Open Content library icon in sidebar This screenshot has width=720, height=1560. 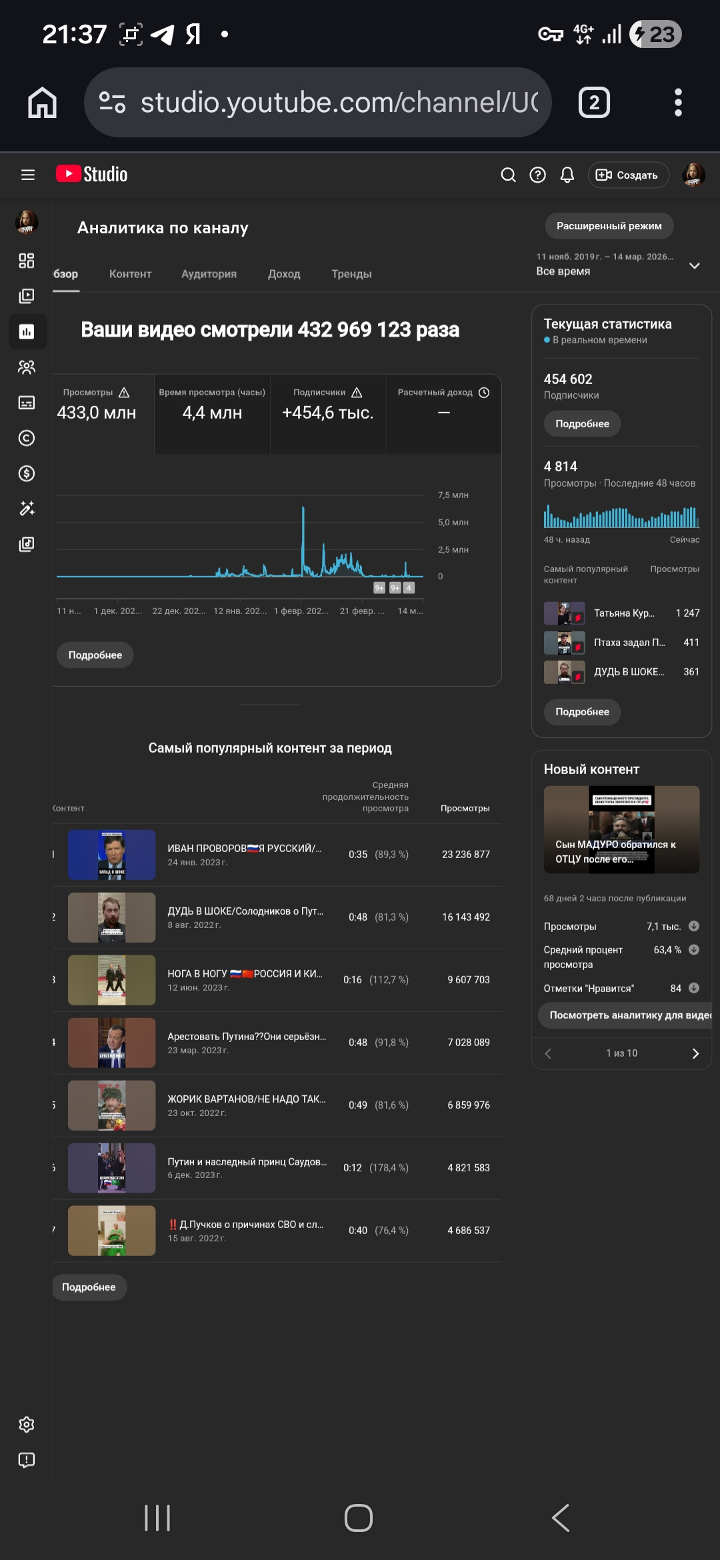pos(27,296)
